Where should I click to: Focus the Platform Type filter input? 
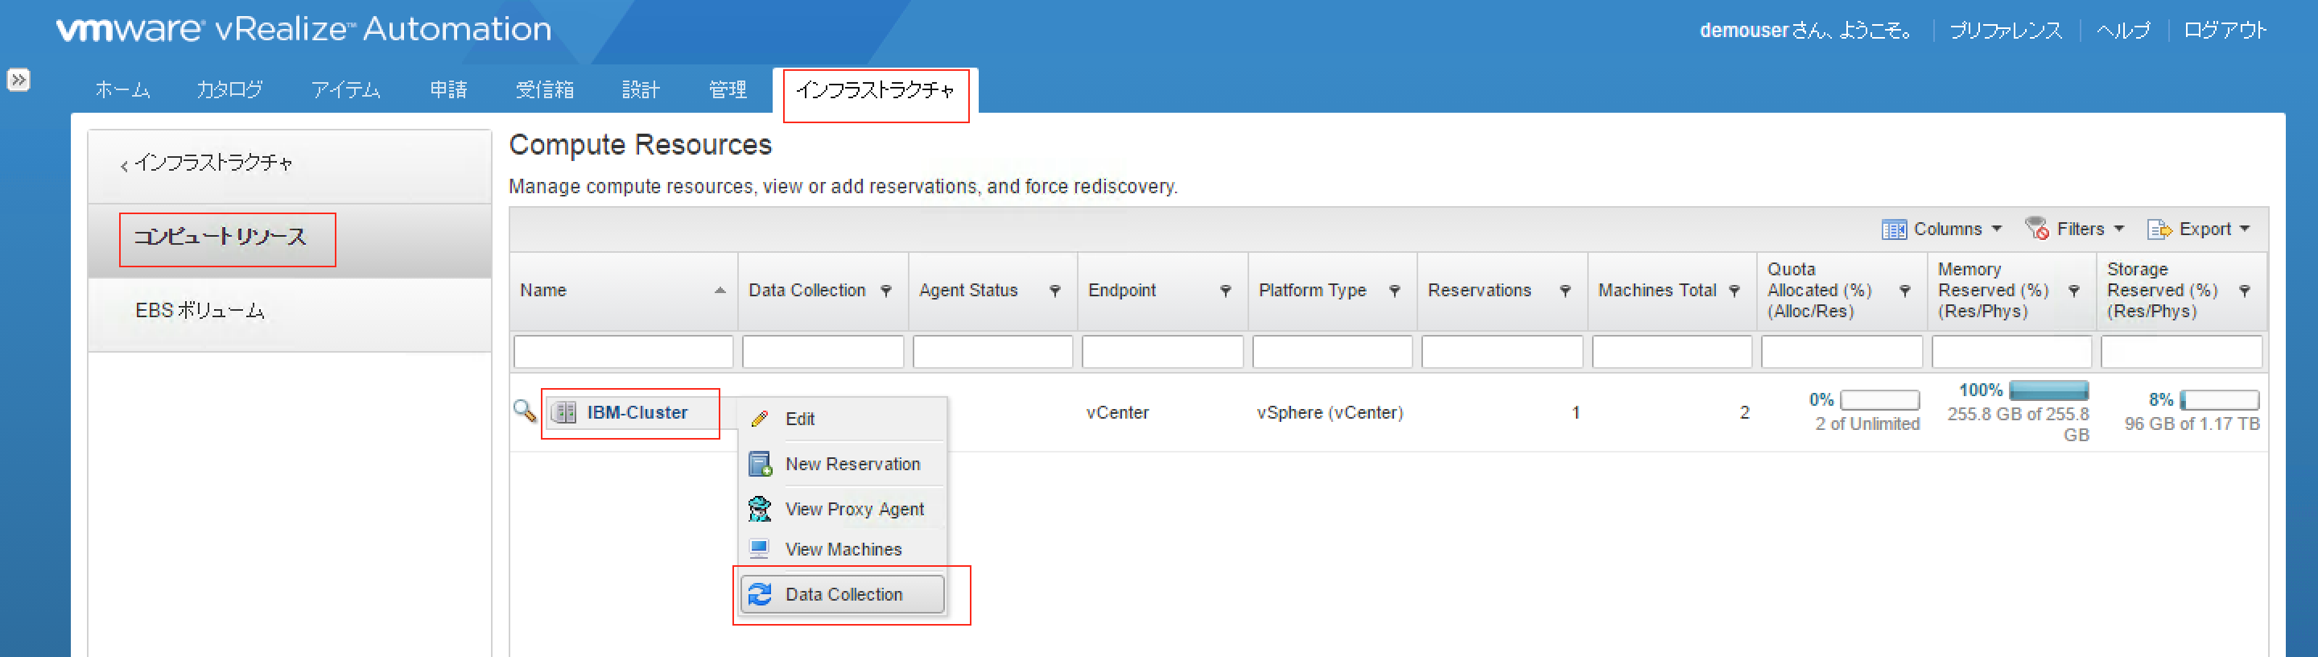click(x=1333, y=352)
